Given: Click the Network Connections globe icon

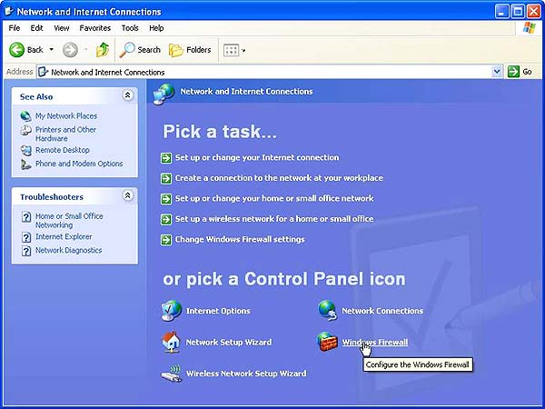Looking at the screenshot, I should point(327,310).
